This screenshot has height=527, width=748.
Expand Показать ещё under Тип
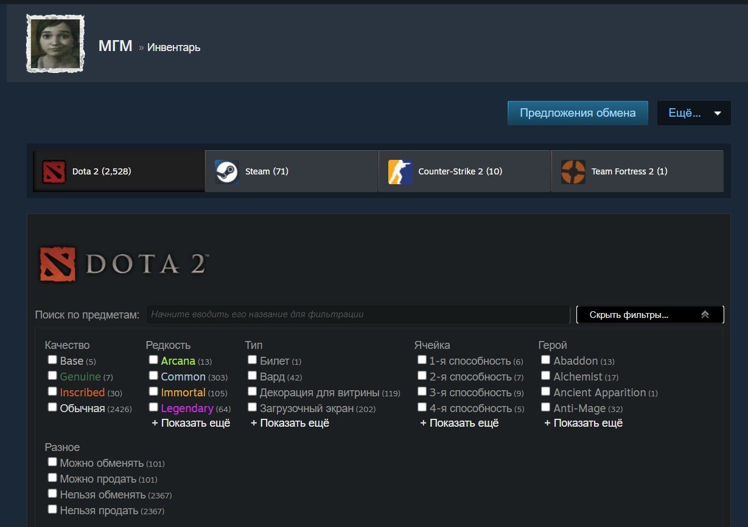click(290, 423)
